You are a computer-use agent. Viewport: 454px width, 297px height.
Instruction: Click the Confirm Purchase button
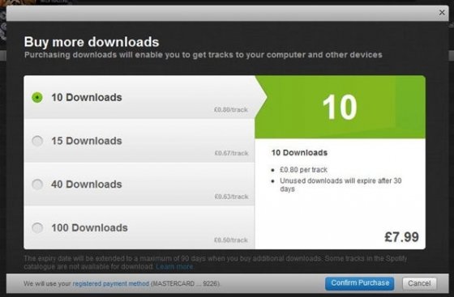(x=360, y=283)
